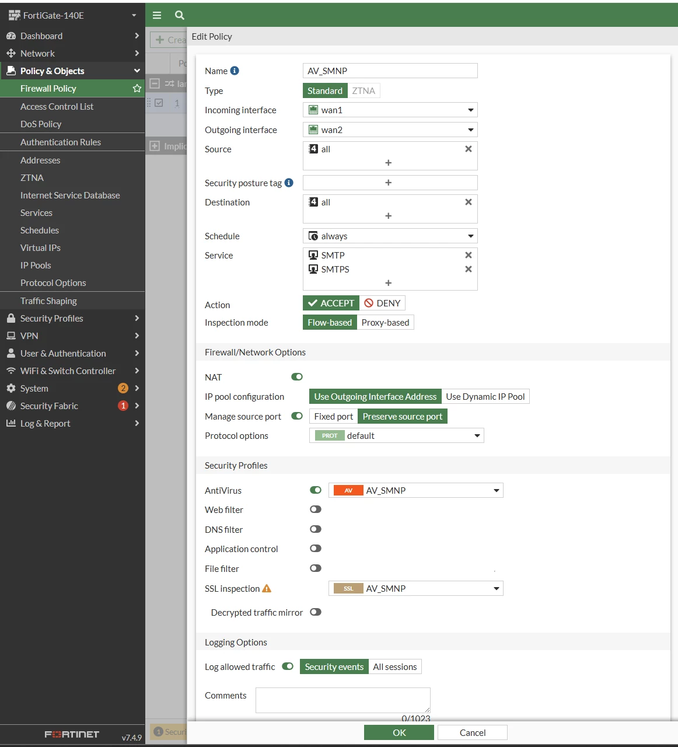This screenshot has width=678, height=747.
Task: Click the WiFi & Switch Controller icon
Action: [x=11, y=371]
